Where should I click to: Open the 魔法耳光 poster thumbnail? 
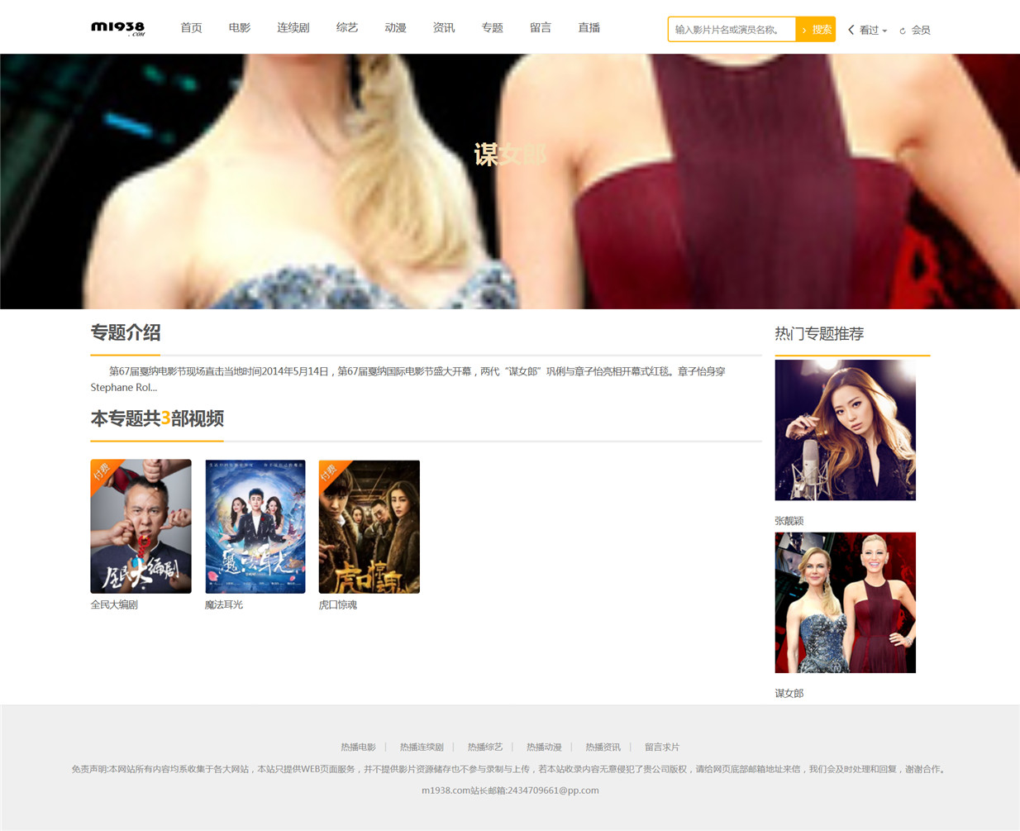[x=255, y=526]
